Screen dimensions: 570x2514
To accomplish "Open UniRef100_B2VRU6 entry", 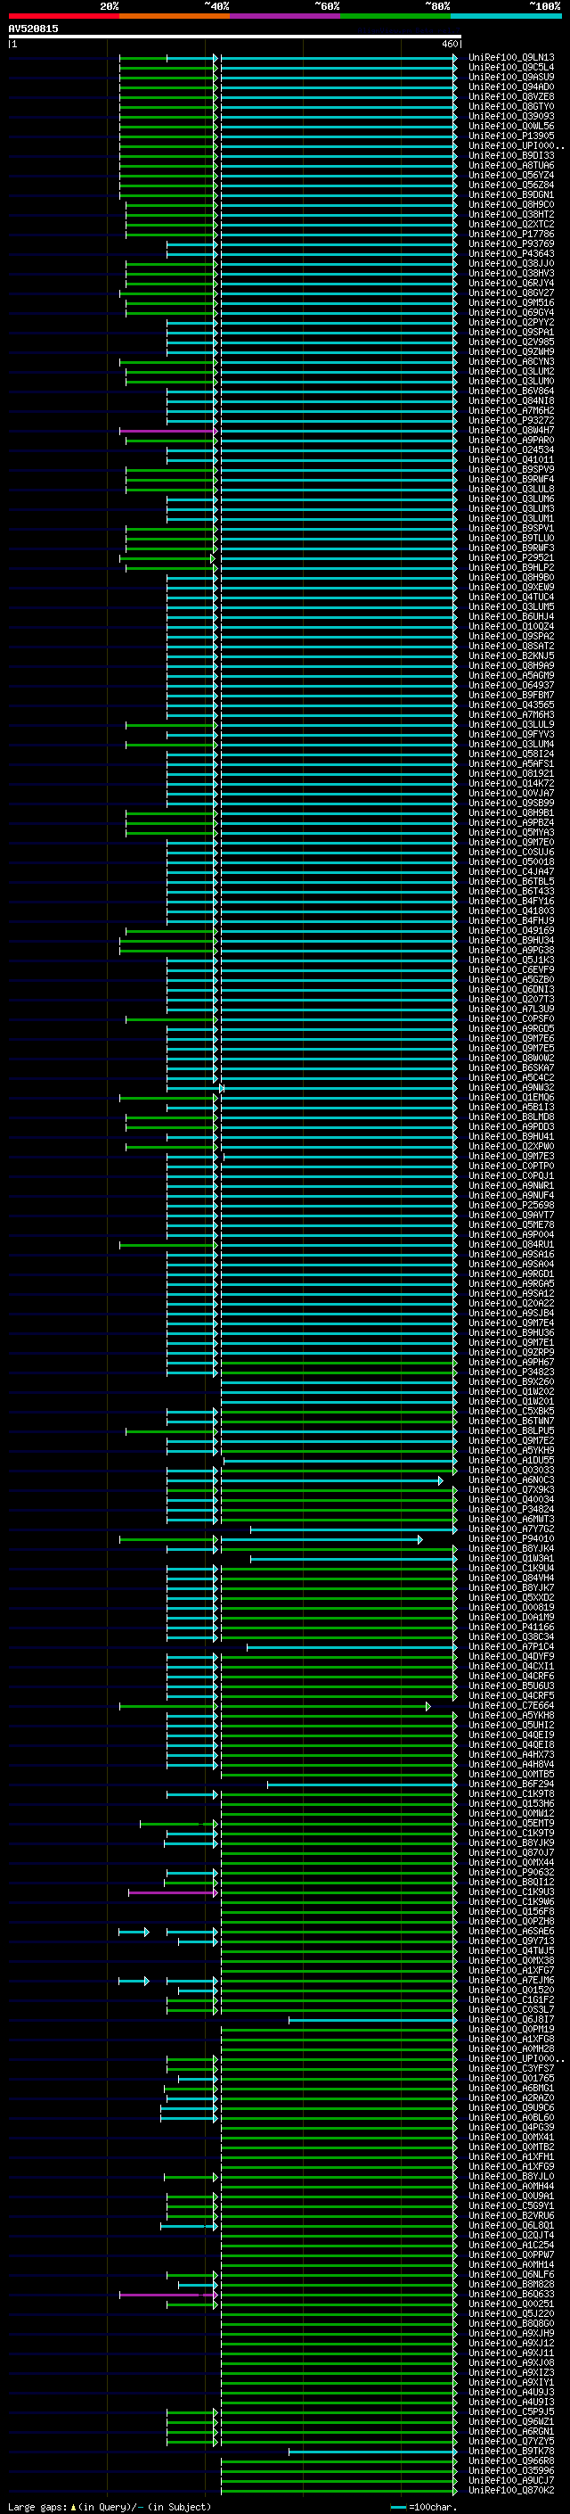I will (x=510, y=2214).
